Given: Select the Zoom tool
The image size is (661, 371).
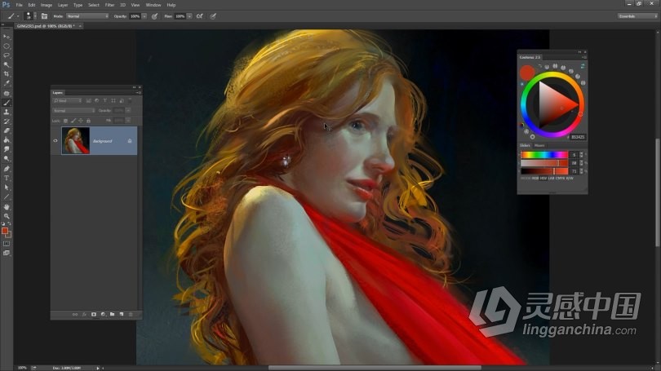Looking at the screenshot, I should (x=7, y=216).
